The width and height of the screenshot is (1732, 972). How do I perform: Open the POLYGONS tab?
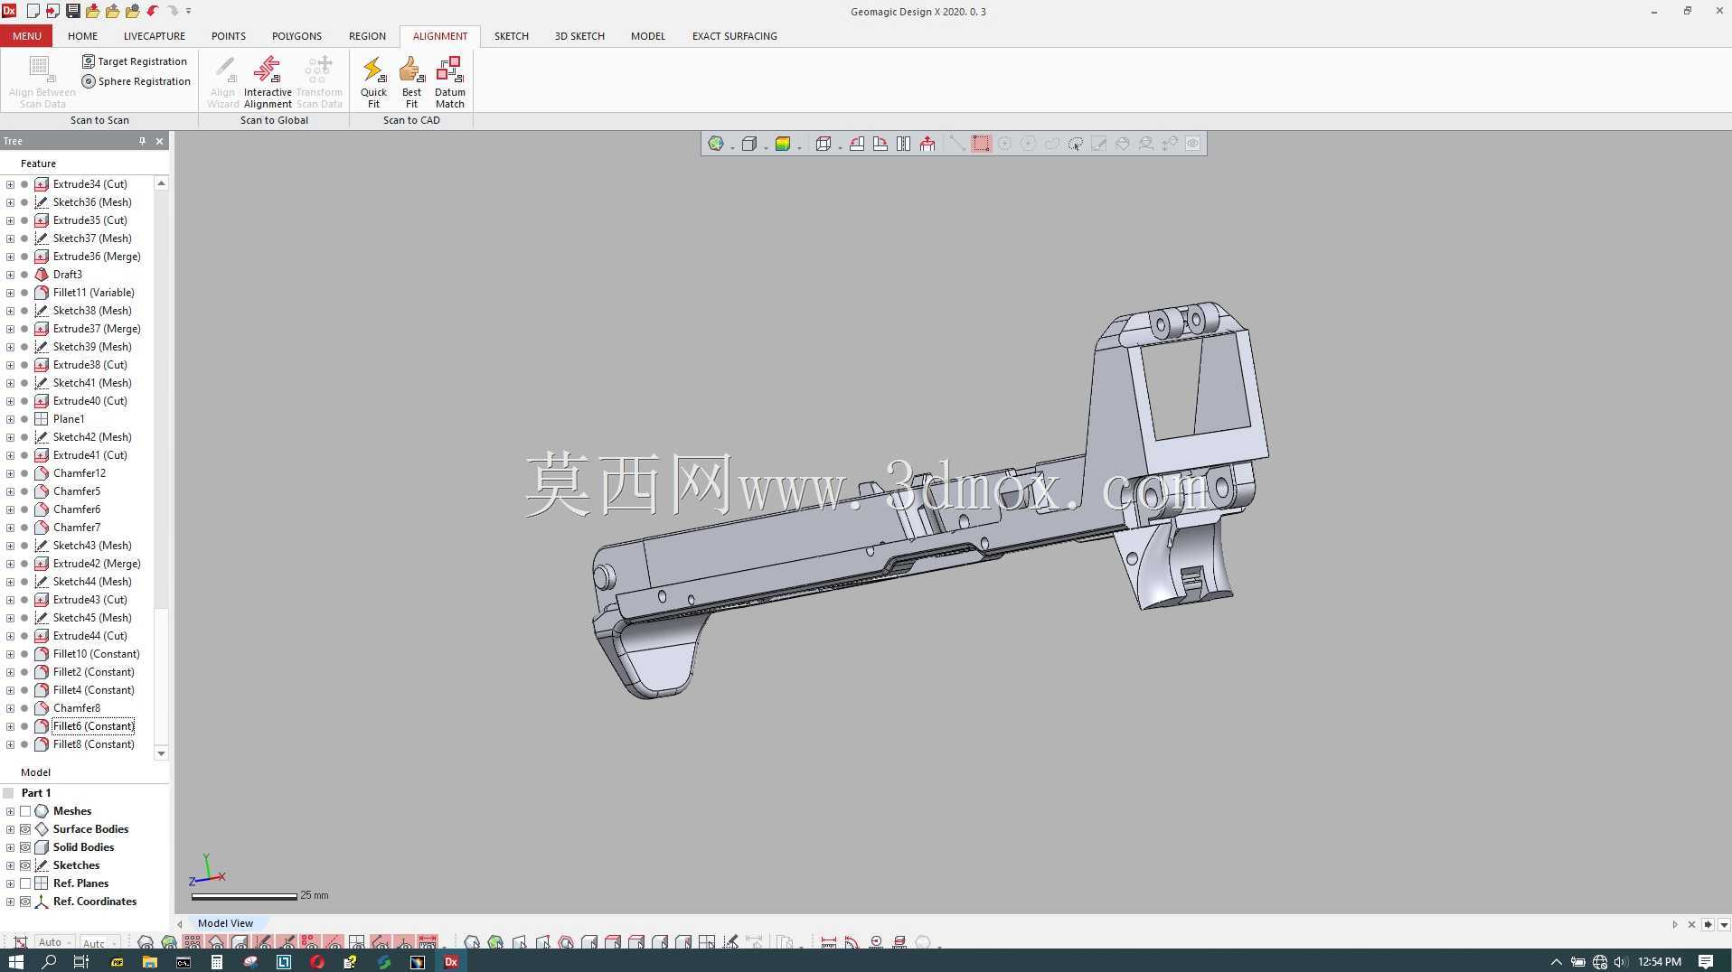coord(297,36)
